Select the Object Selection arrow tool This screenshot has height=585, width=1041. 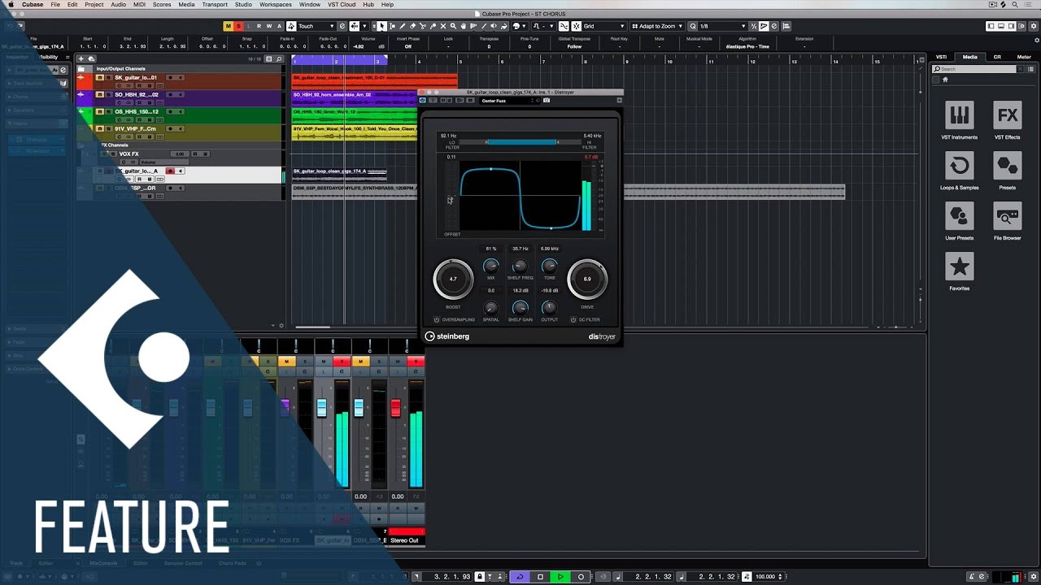point(382,26)
